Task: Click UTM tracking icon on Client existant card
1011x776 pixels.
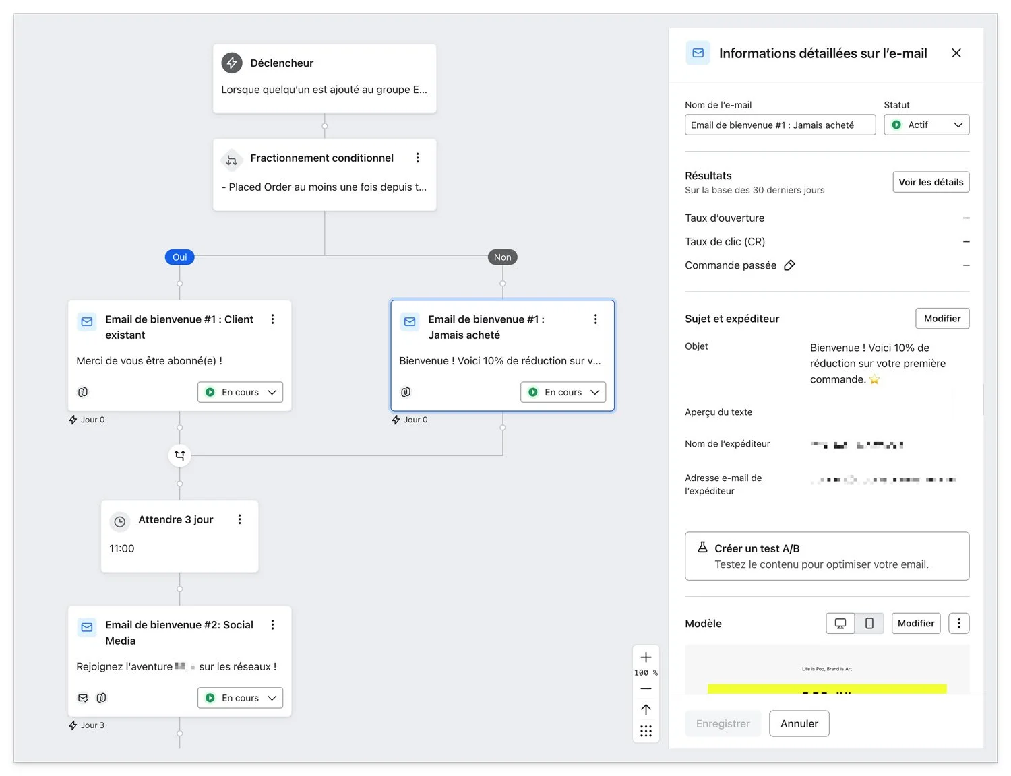Action: pyautogui.click(x=83, y=392)
